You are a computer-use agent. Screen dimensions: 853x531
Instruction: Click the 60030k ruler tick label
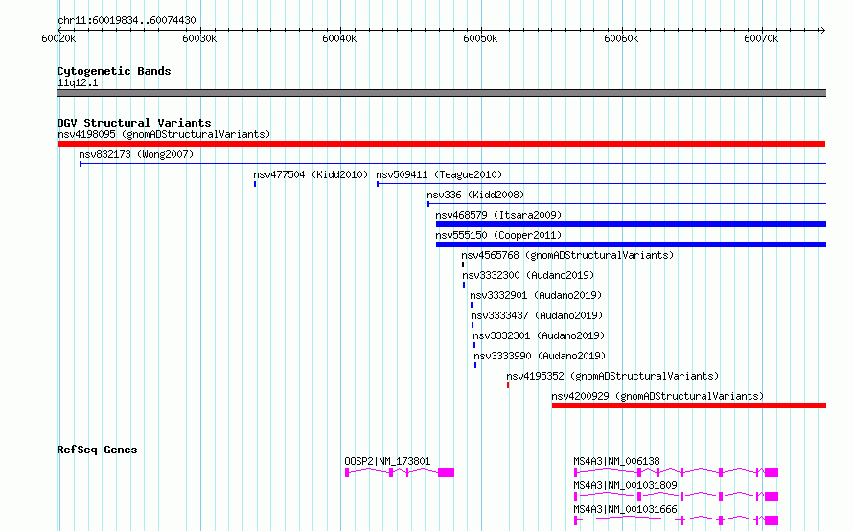point(199,38)
